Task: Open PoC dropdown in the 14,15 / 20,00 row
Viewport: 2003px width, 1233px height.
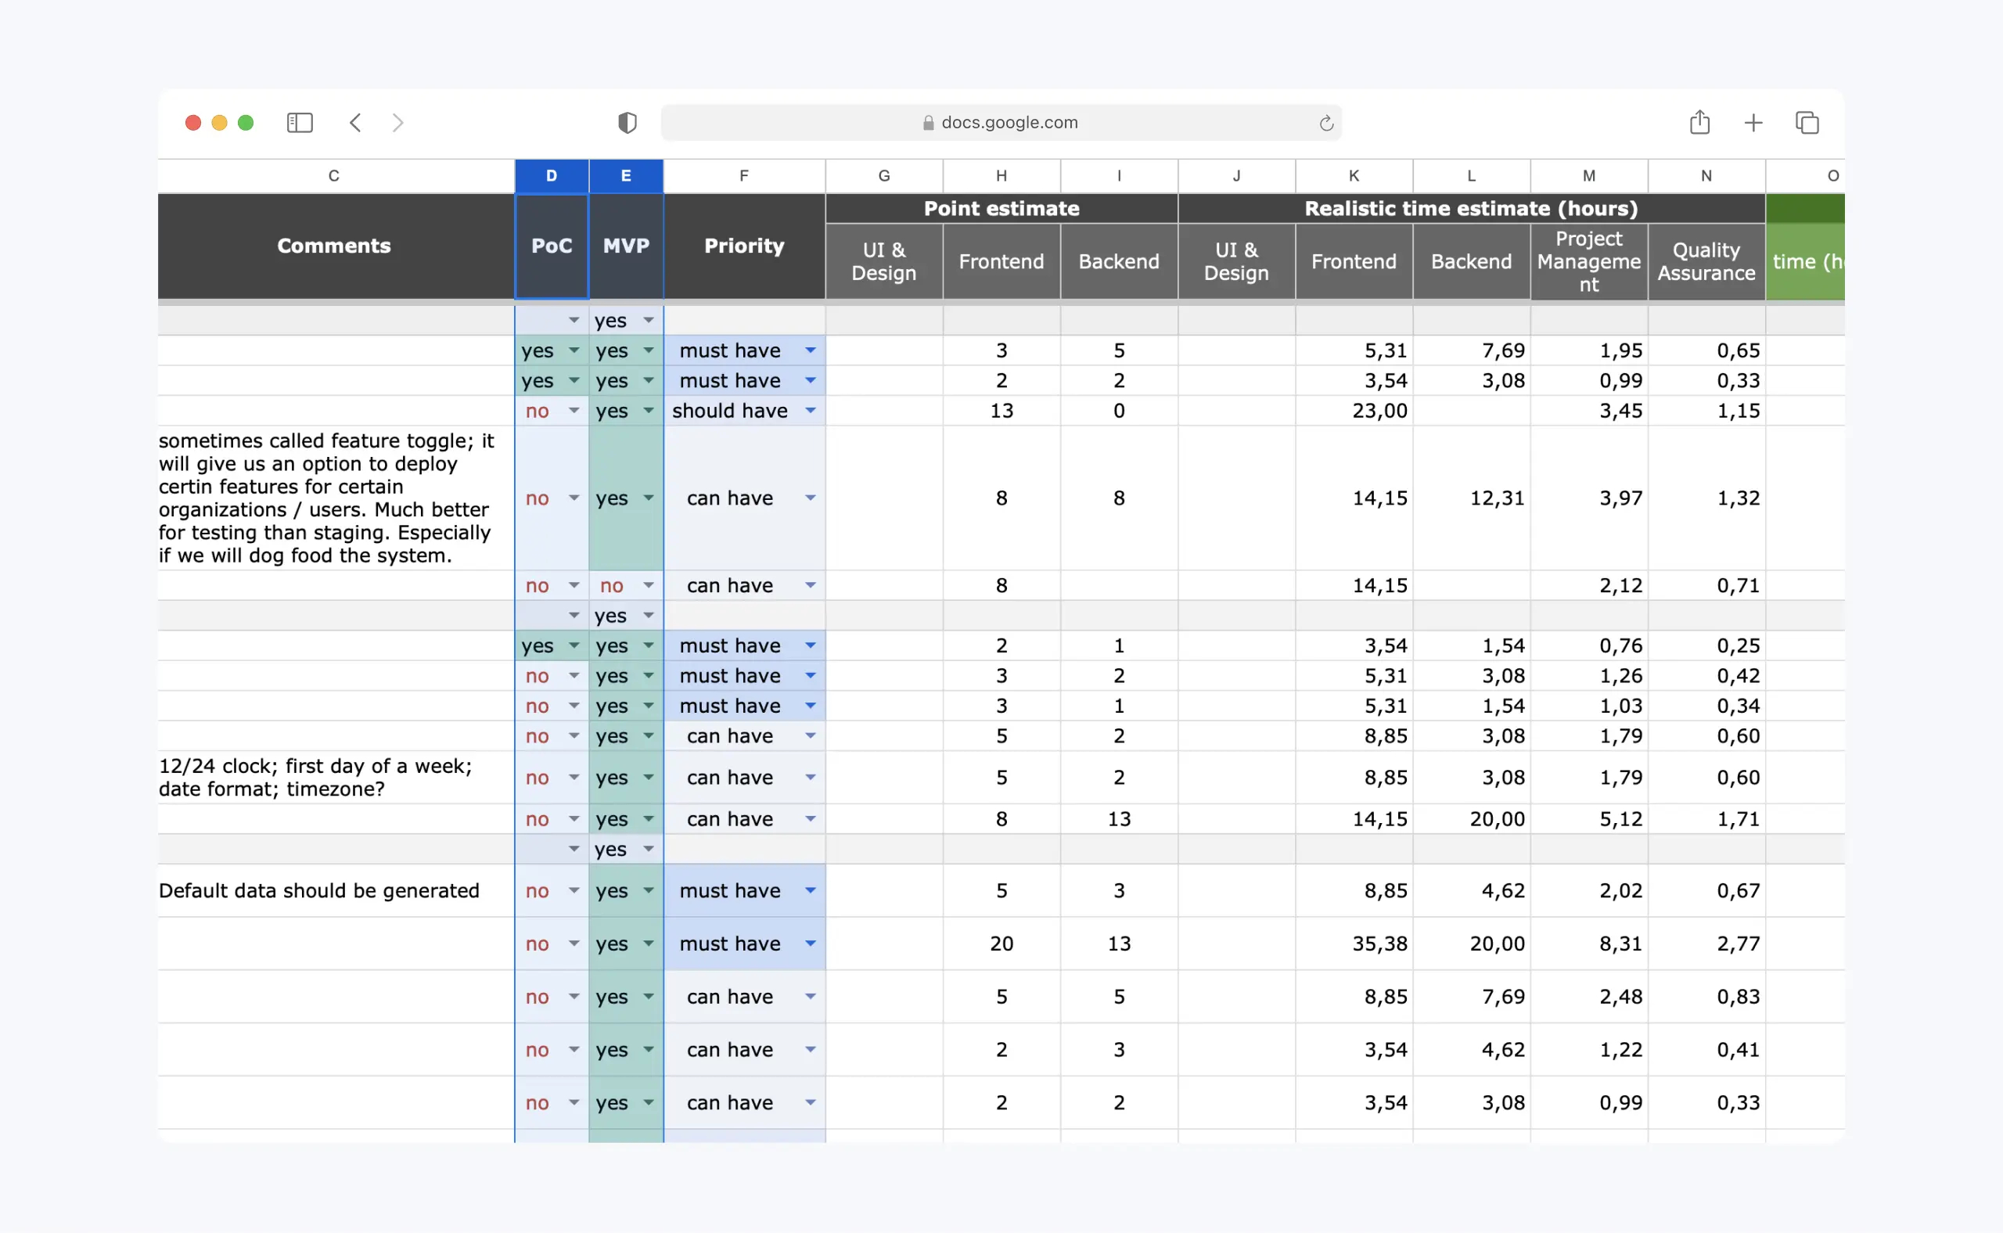Action: point(574,818)
